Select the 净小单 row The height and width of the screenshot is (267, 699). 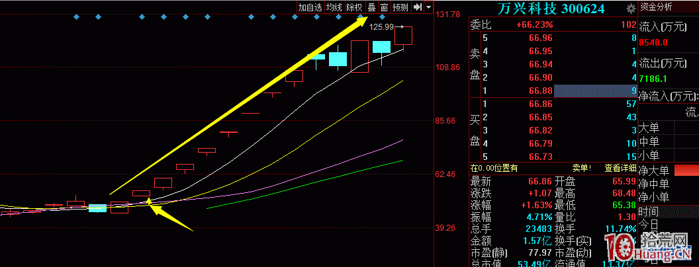pos(669,197)
